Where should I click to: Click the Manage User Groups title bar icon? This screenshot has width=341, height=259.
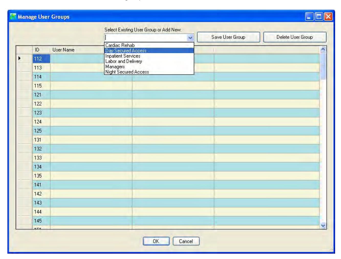[x=13, y=17]
